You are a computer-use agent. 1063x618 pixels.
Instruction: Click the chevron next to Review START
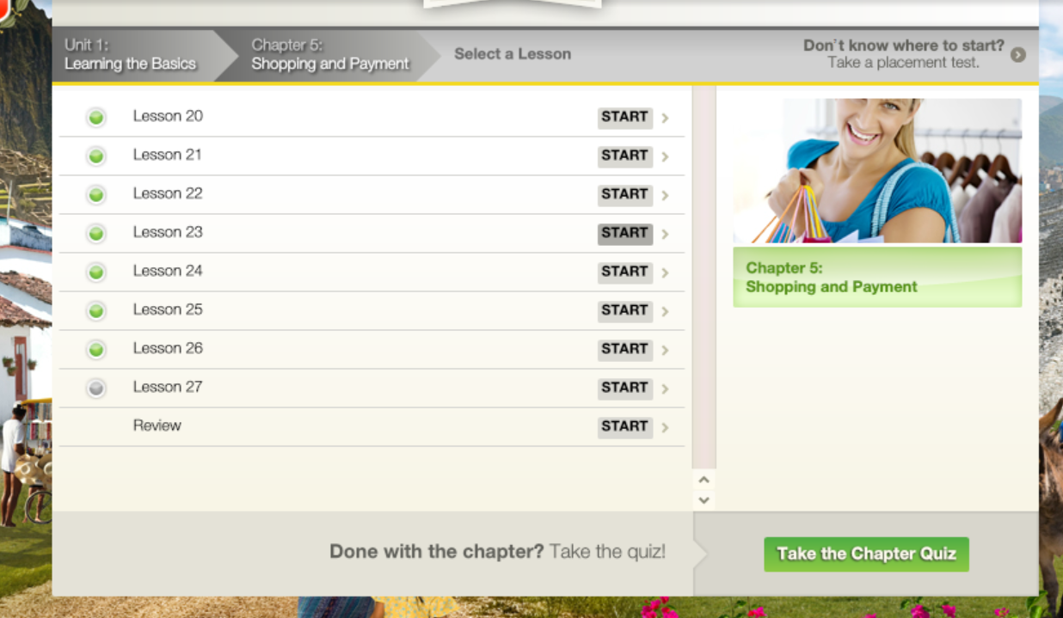666,427
